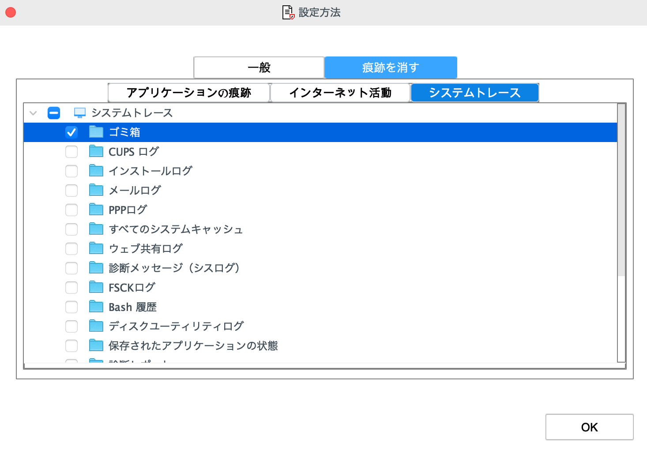Switch to the 一般 tab
The image size is (647, 457).
click(259, 67)
